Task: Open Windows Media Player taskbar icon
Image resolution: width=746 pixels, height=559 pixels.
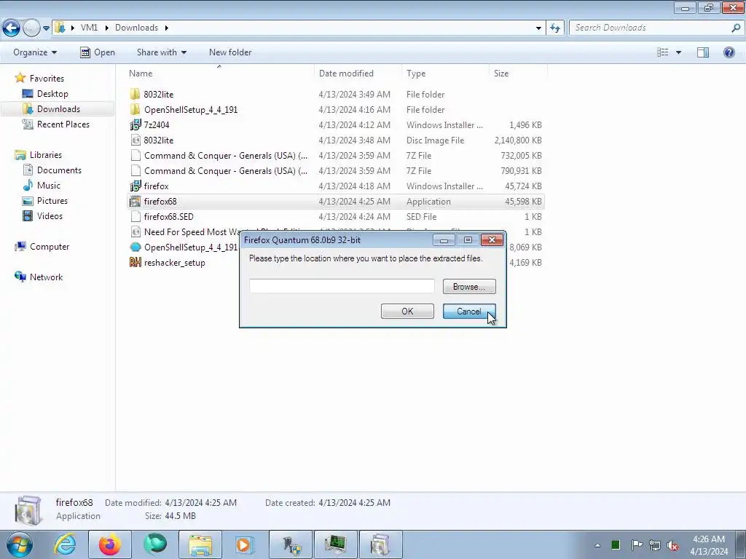Action: pos(244,544)
